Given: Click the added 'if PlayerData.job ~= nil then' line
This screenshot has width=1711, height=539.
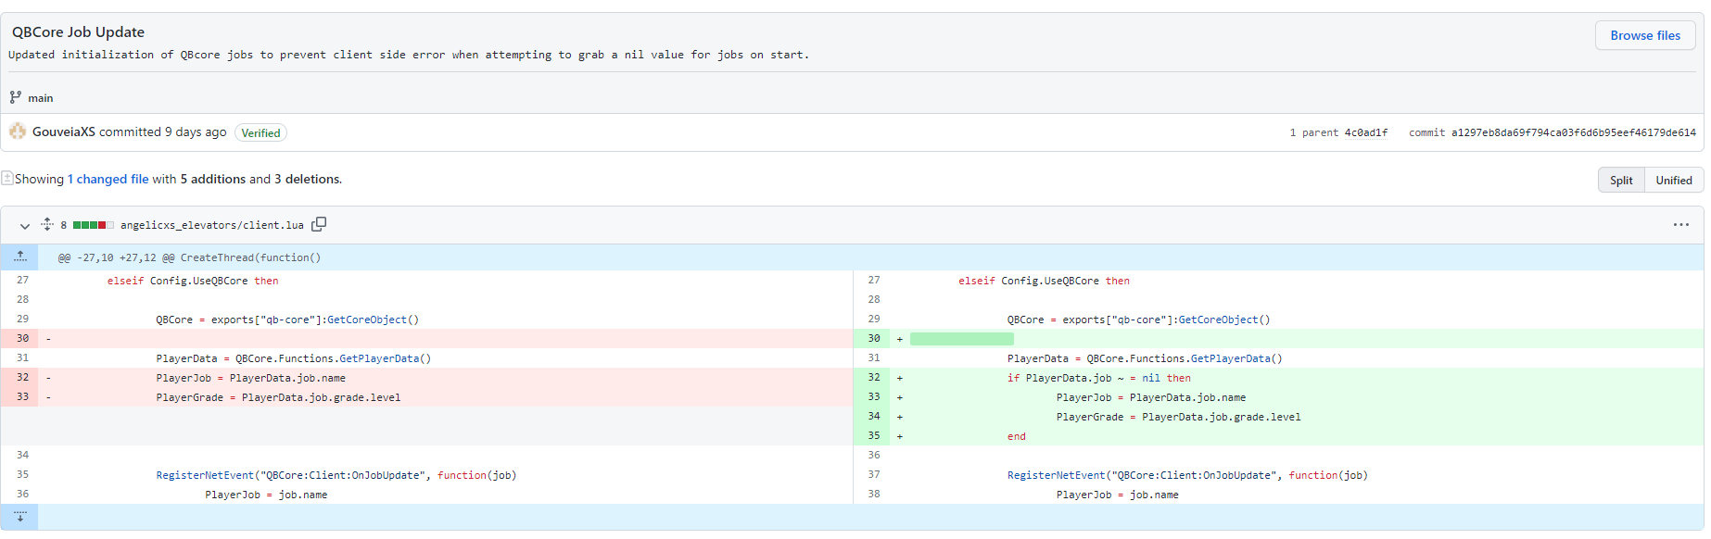Looking at the screenshot, I should point(1098,378).
